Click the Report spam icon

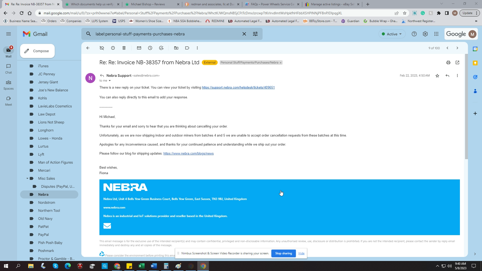point(113,48)
